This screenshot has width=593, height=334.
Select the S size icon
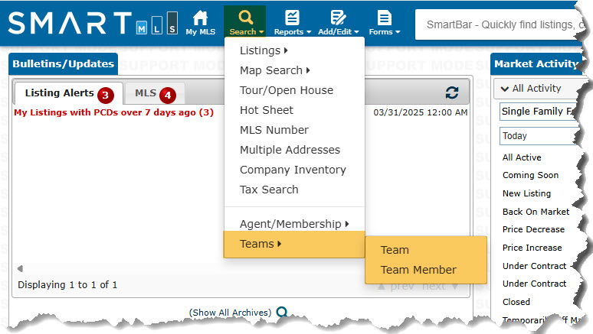[172, 23]
